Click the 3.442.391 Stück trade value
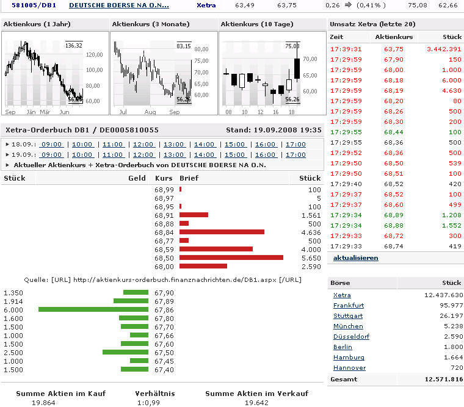The height and width of the screenshot is (407, 464). coord(444,49)
